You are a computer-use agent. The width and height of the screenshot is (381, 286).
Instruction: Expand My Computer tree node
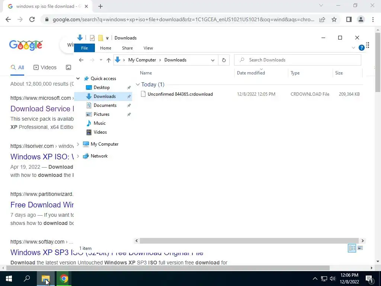(78, 144)
